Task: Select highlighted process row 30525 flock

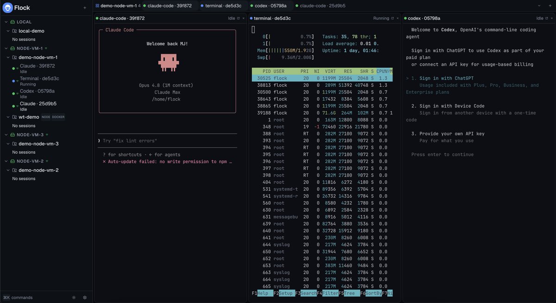Action: [322, 78]
